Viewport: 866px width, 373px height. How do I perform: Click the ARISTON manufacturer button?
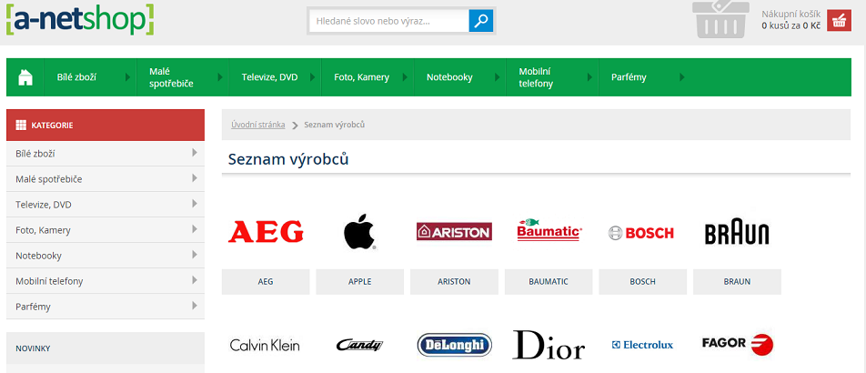tap(454, 282)
